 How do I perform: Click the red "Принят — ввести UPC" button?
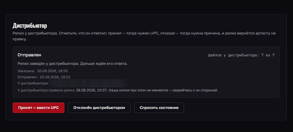pos(38,107)
